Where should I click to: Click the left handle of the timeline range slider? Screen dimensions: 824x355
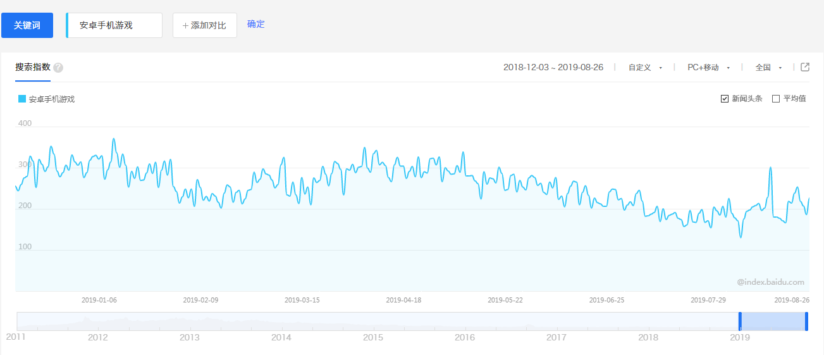pos(740,321)
